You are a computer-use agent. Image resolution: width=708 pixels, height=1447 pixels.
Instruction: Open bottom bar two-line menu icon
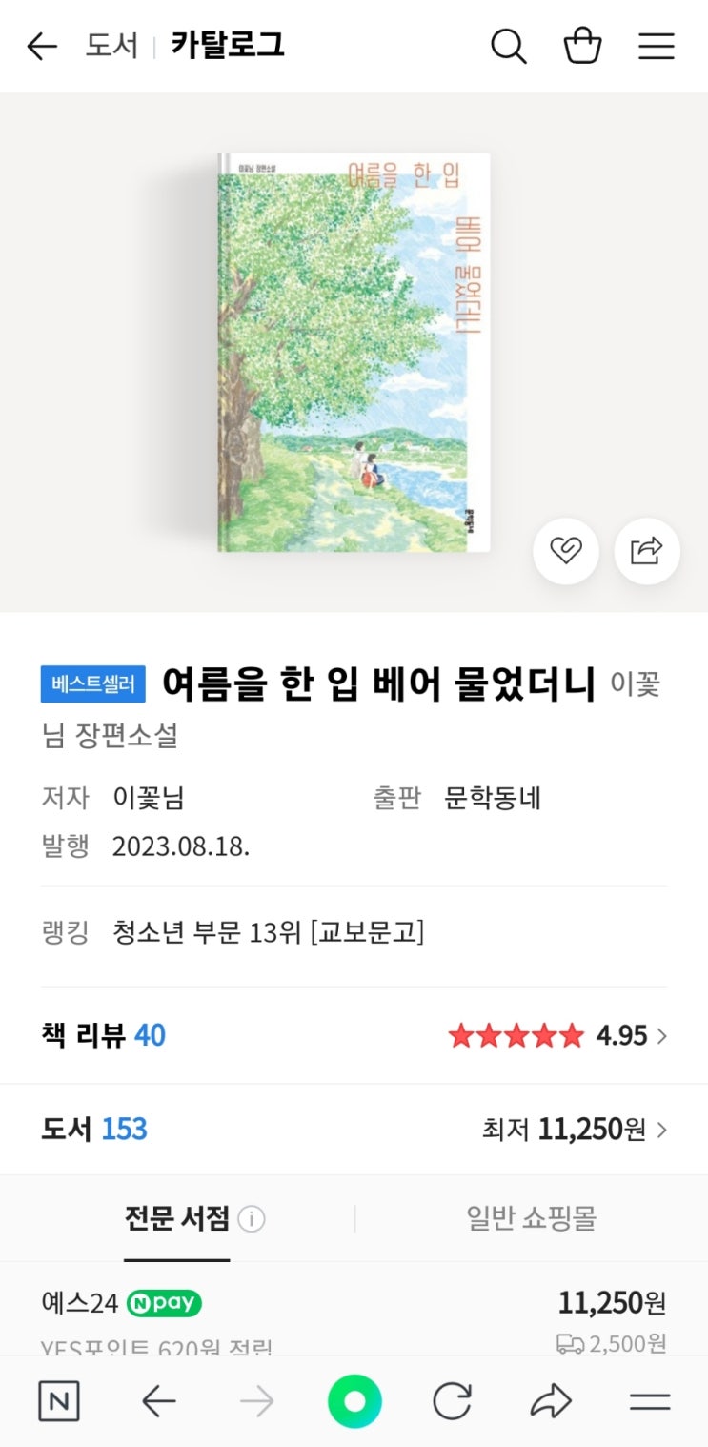[x=650, y=1401]
